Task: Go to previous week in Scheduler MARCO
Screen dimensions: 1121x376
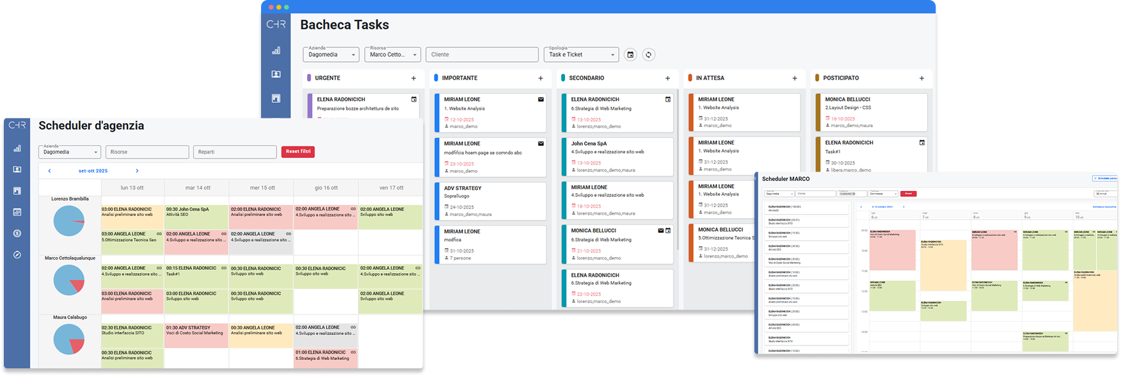Action: (x=861, y=207)
